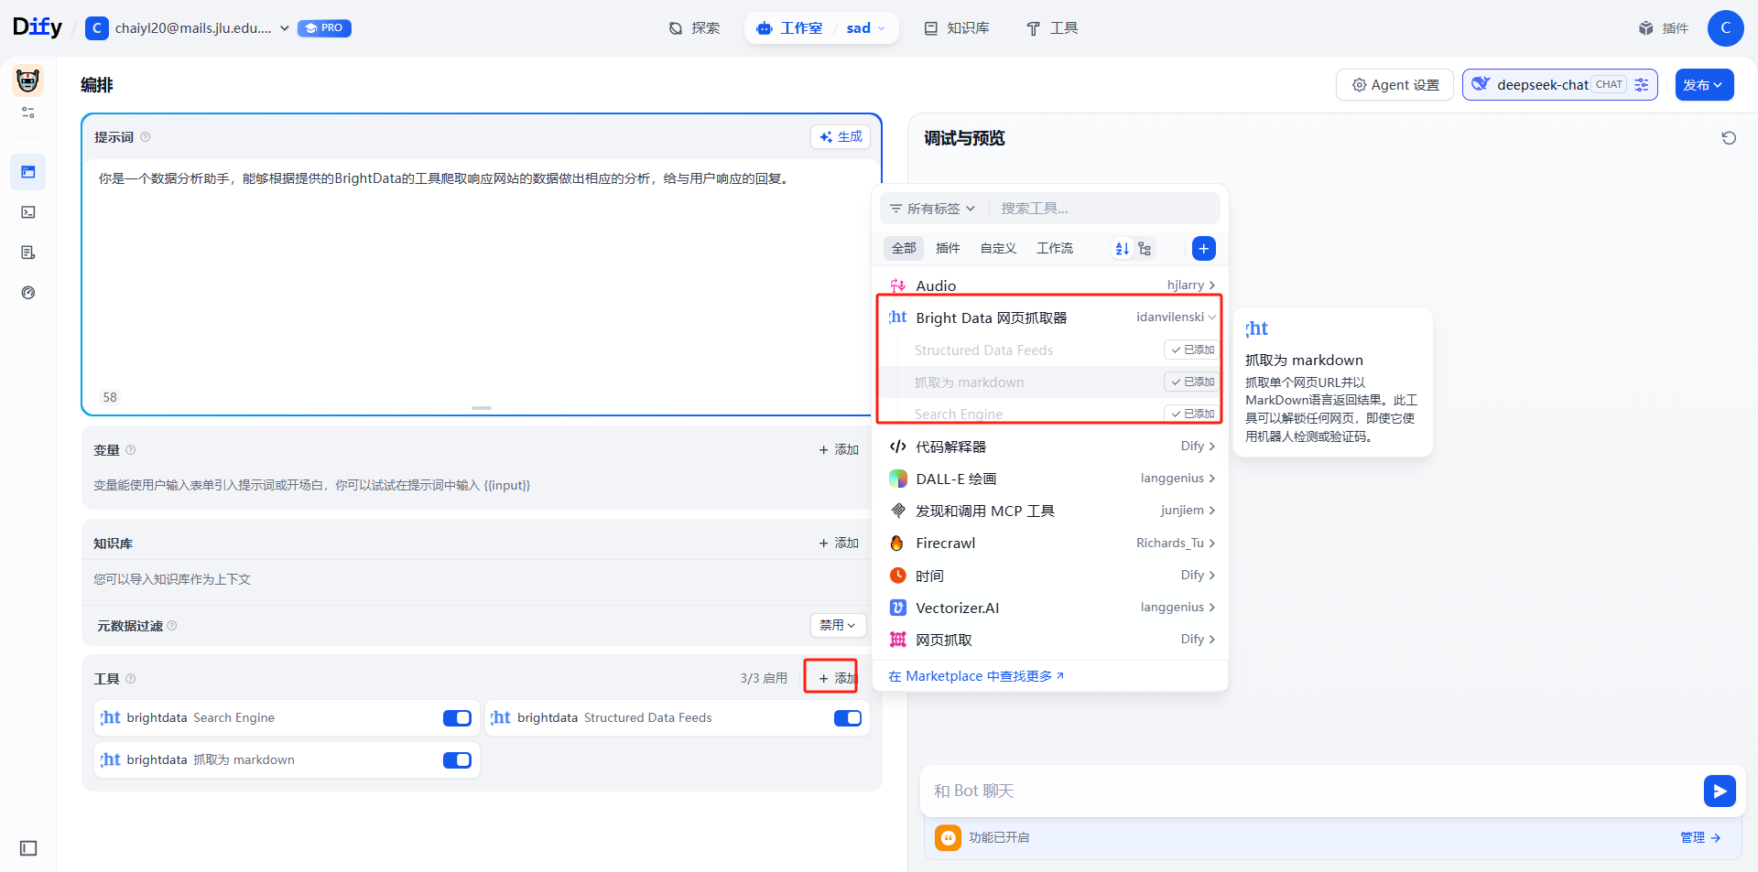
Task: Open the 所有标签 filter dropdown
Action: pos(933,209)
